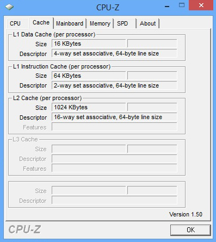Click the empty L3 Cache size field
The width and height of the screenshot is (216, 242).
89,149
